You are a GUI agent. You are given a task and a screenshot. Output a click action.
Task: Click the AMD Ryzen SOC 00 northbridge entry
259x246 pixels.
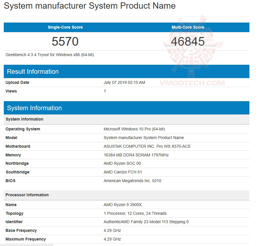122,163
